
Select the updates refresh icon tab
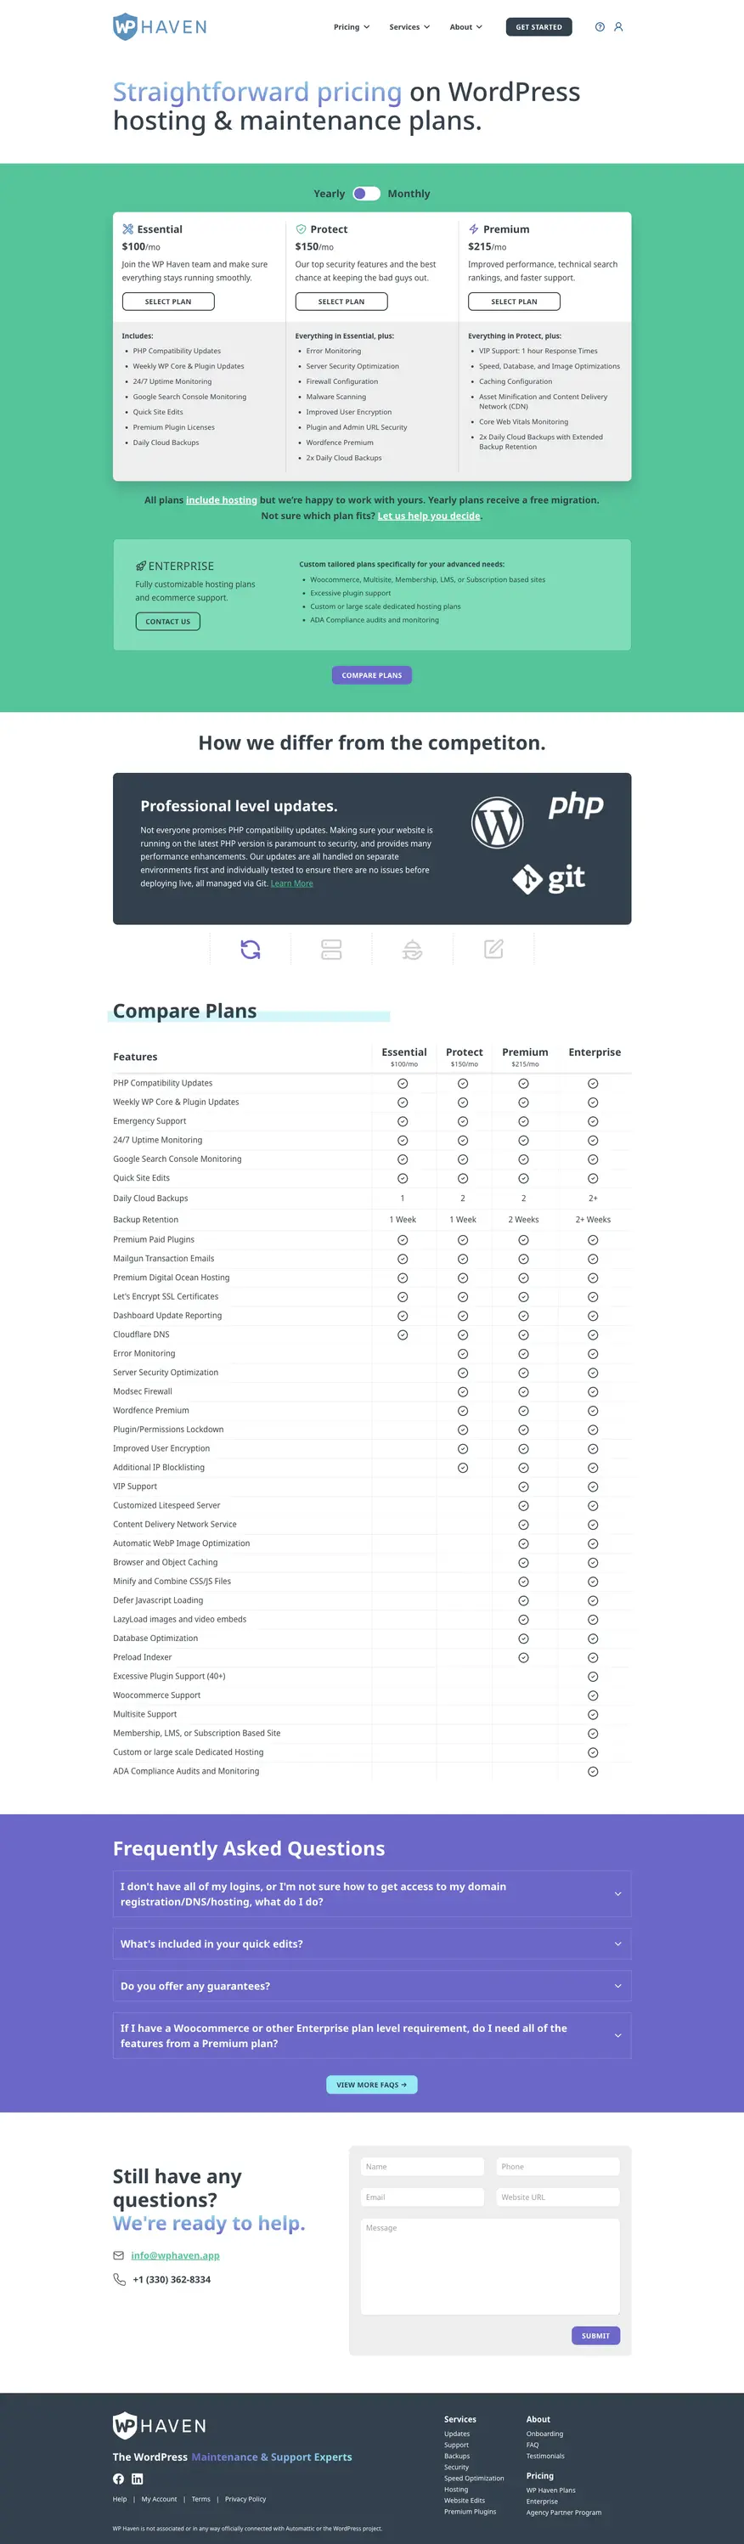251,949
